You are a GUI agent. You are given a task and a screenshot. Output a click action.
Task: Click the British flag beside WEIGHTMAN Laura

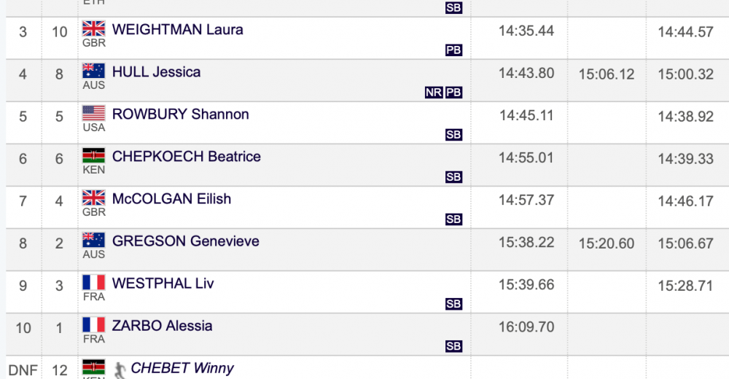93,29
